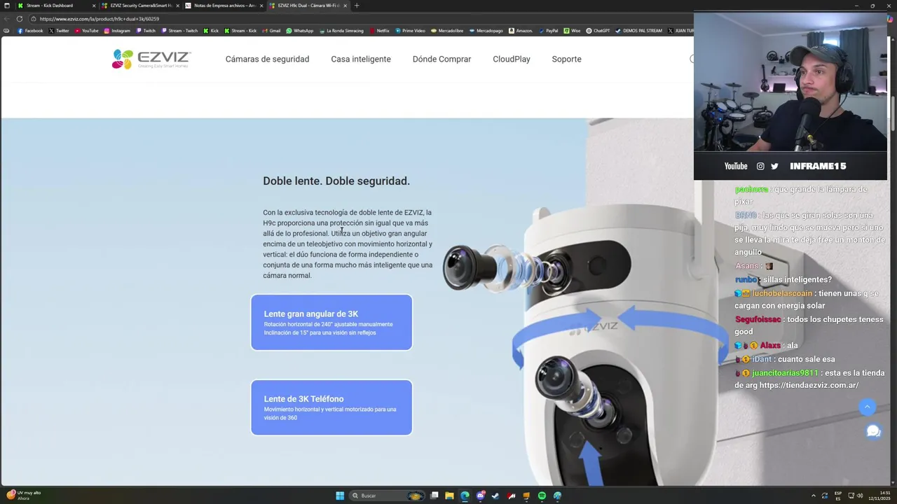Image resolution: width=897 pixels, height=504 pixels.
Task: Open Casa inteligente menu
Action: (x=361, y=59)
